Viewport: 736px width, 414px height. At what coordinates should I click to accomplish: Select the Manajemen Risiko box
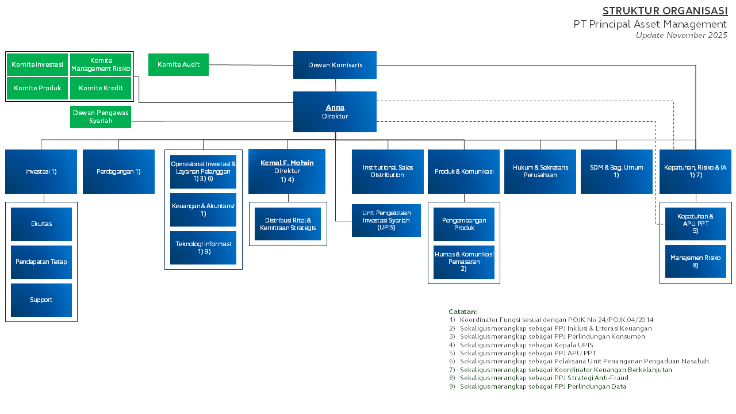696,262
